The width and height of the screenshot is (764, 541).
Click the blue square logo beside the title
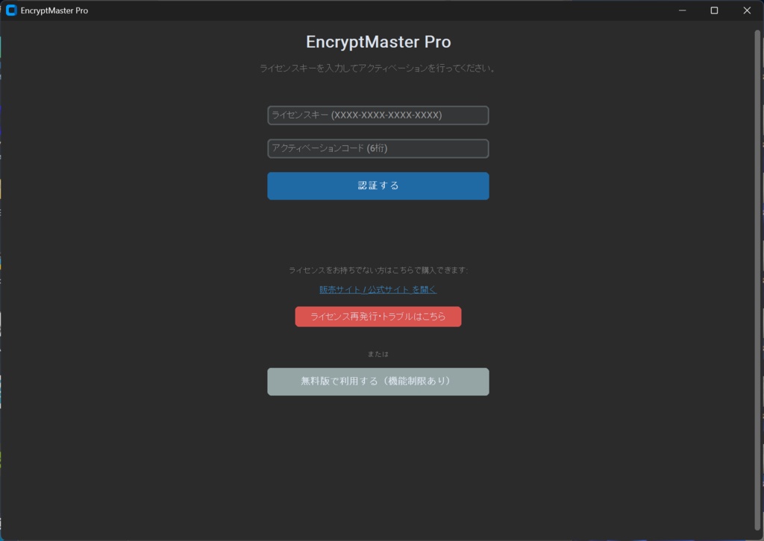(x=10, y=10)
